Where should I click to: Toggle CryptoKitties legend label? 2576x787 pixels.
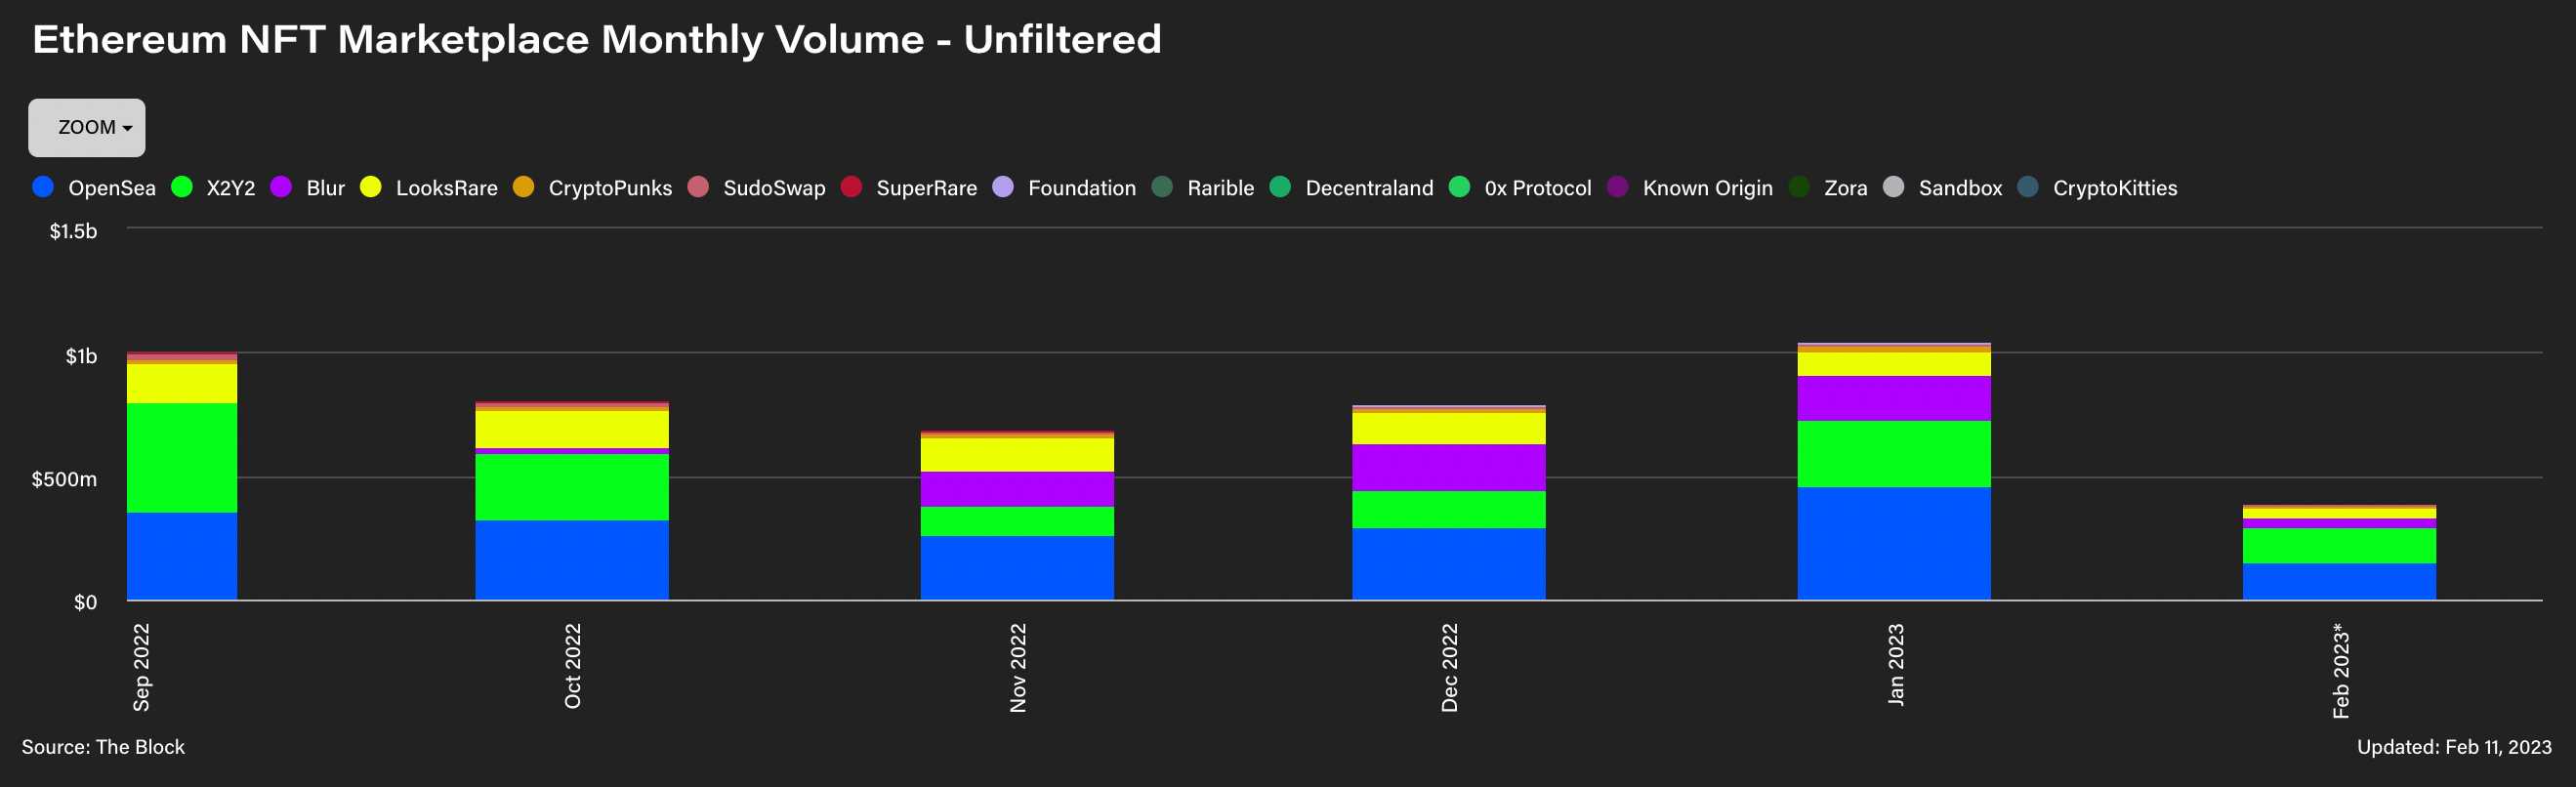click(x=2114, y=188)
